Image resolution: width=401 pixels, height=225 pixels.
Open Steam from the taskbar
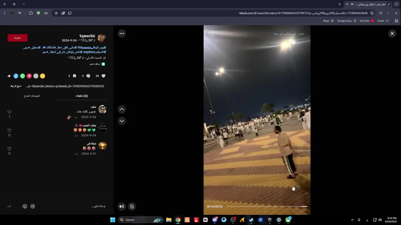pos(251,220)
